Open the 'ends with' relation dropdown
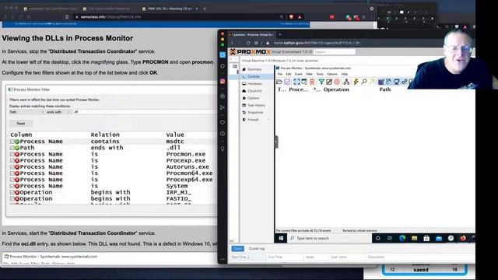This screenshot has width=498, height=280. coord(58,112)
